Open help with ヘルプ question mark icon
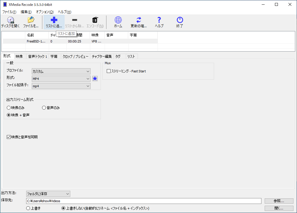Image resolution: width=297 pixels, height=213 pixels. (x=159, y=22)
